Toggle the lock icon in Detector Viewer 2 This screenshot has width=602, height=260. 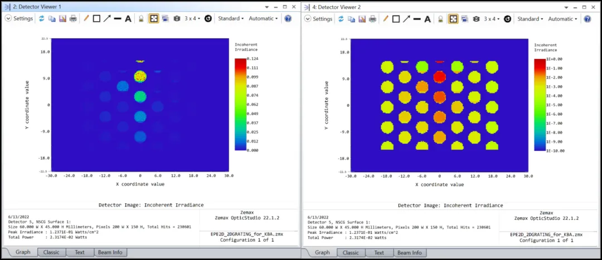441,18
